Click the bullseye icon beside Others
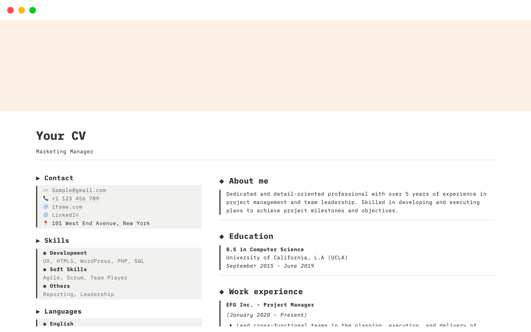This screenshot has width=531, height=332. point(45,286)
